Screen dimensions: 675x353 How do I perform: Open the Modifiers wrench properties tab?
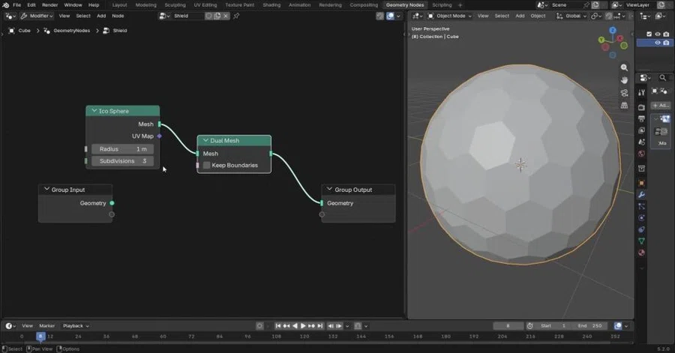coord(641,195)
